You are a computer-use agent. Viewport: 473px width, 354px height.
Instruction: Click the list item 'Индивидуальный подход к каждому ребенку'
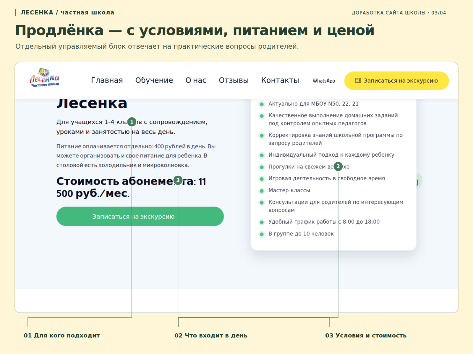(327, 155)
